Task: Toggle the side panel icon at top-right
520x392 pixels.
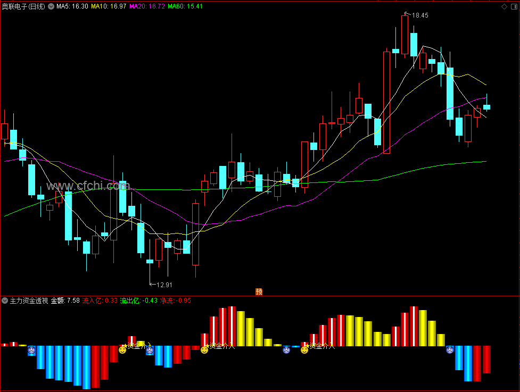Action: pos(514,6)
